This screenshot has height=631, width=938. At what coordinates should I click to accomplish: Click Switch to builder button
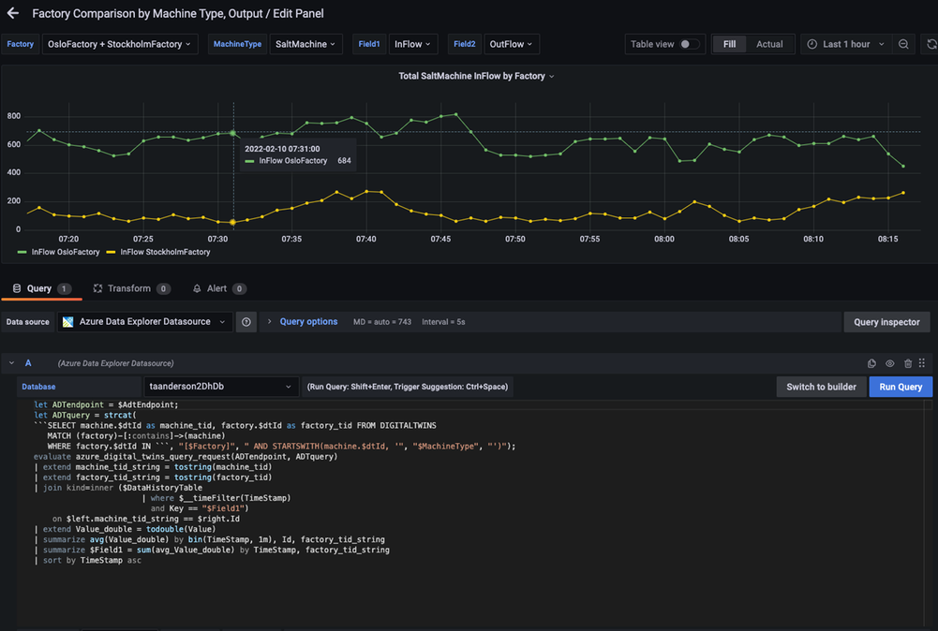(821, 387)
